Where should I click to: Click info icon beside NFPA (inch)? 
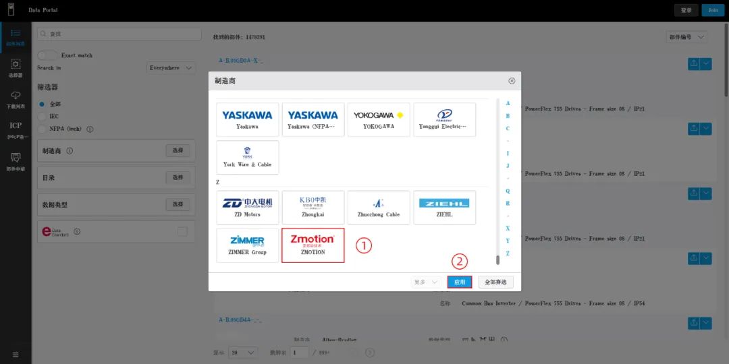click(90, 129)
